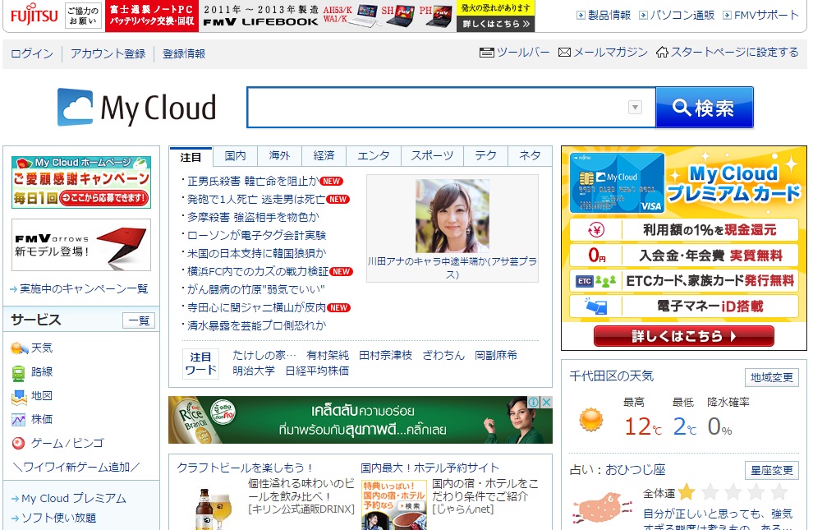This screenshot has width=813, height=530.
Task: Close the Thai rice bran oil ad
Action: (546, 402)
